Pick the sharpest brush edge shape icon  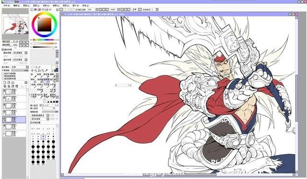[x=48, y=102]
